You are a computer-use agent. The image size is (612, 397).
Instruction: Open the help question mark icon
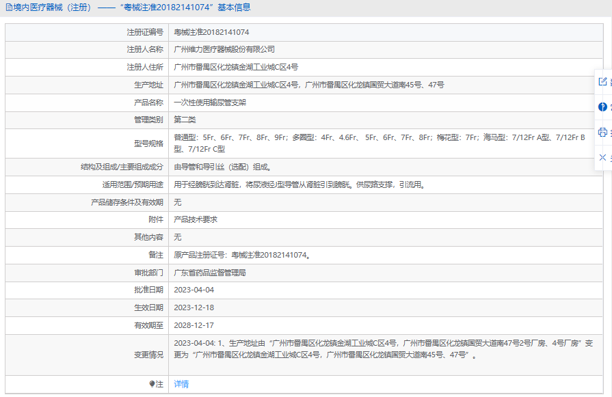(x=602, y=107)
